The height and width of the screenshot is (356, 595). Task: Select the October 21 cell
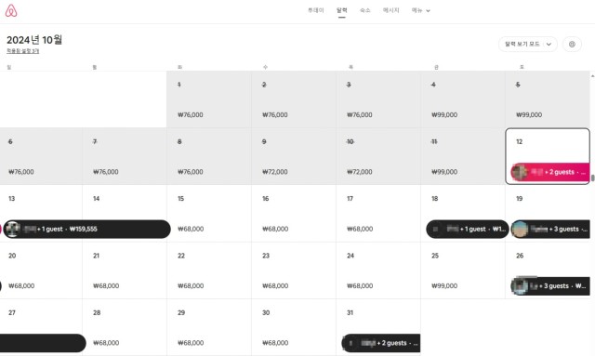[x=125, y=270]
